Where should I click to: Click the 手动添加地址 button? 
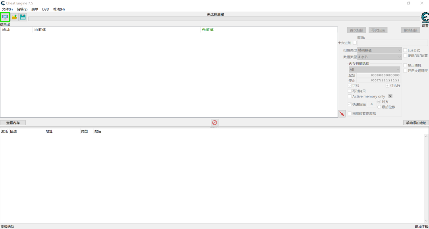point(416,123)
